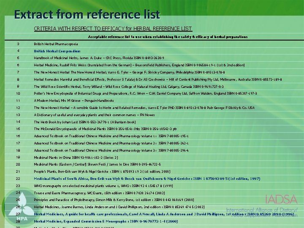Select 'A Dictionary of useful and everyday plants' row
304x228 pixels.
click(x=94, y=115)
